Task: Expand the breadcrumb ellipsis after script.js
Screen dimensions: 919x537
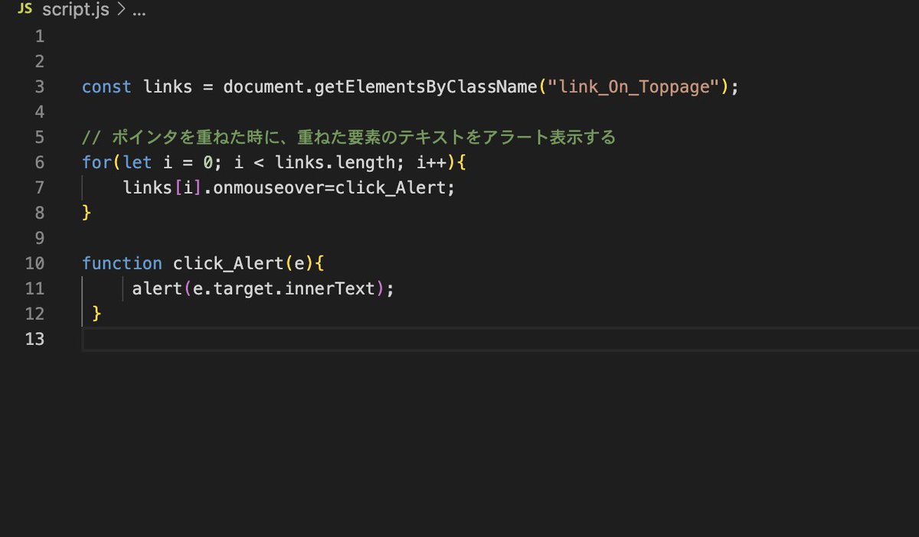Action: click(x=139, y=11)
